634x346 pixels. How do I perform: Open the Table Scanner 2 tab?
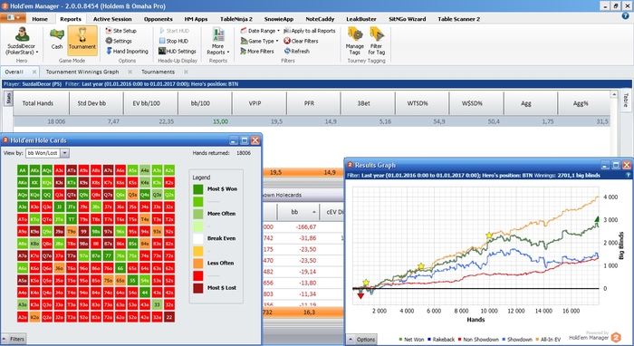click(x=459, y=19)
